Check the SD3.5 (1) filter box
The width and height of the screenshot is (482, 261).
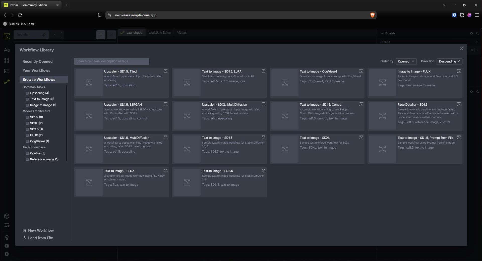point(27,129)
